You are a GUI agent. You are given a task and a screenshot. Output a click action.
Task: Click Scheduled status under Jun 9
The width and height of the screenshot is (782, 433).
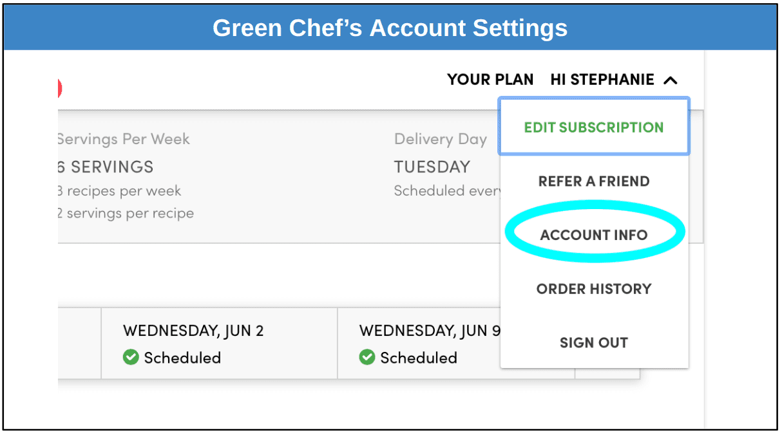[x=419, y=358]
